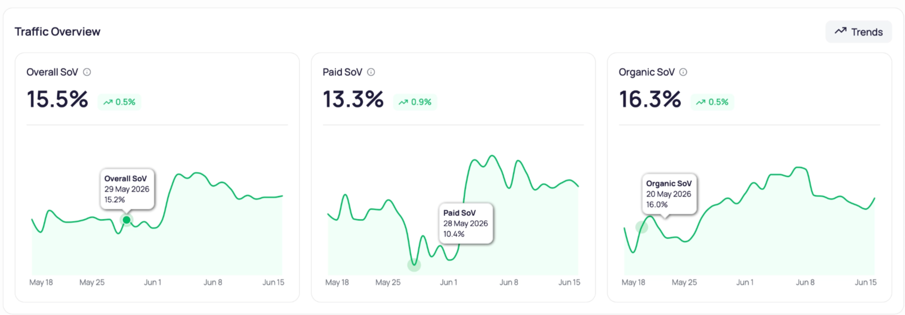Click Jun 8 axis label on Paid SoV chart
The image size is (905, 315).
[x=509, y=282]
